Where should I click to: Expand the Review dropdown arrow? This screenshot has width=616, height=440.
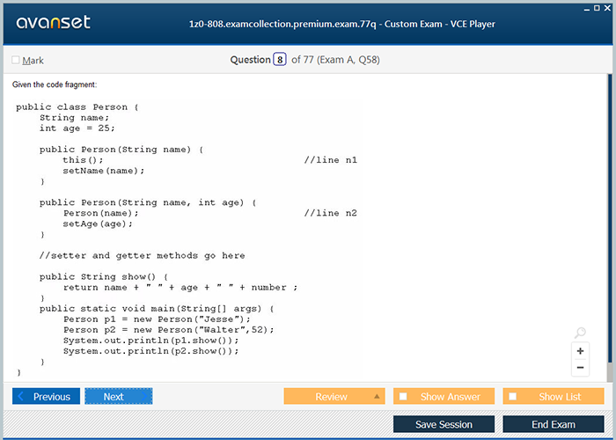tap(378, 397)
